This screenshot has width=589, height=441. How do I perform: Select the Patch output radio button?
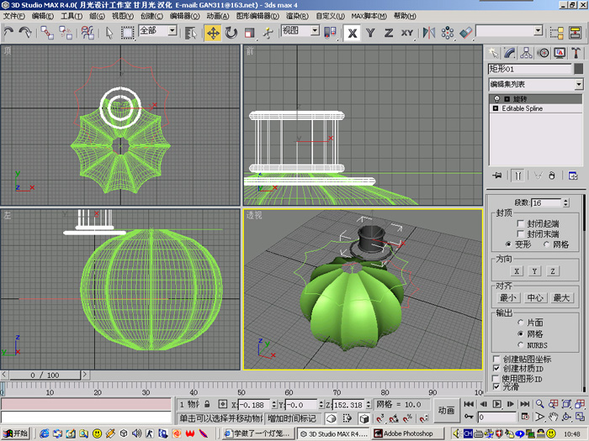coord(521,323)
